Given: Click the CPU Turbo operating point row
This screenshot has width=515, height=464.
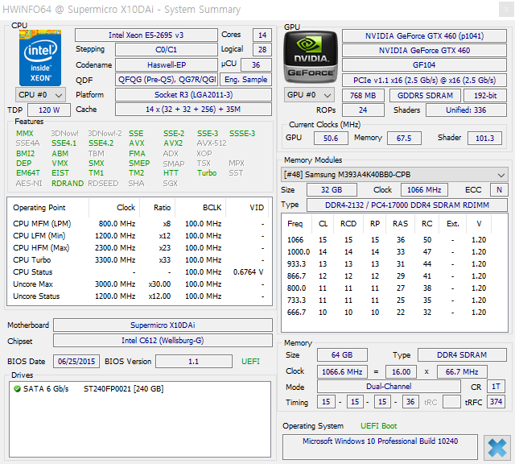Looking at the screenshot, I should 138,259.
